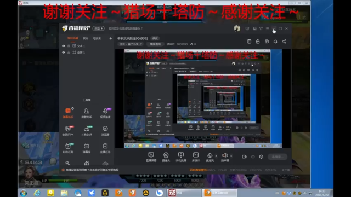The height and width of the screenshot is (197, 351).
Task: Add a new scene with plus button
Action: tap(111, 38)
